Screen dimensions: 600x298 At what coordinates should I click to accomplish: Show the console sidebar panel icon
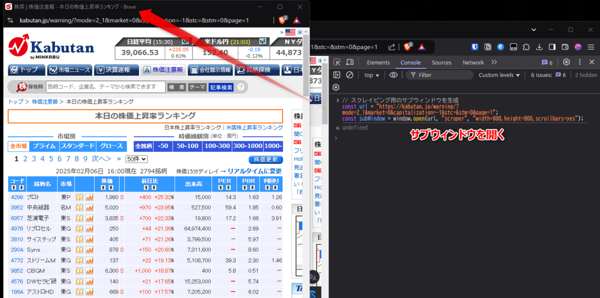coord(337,75)
